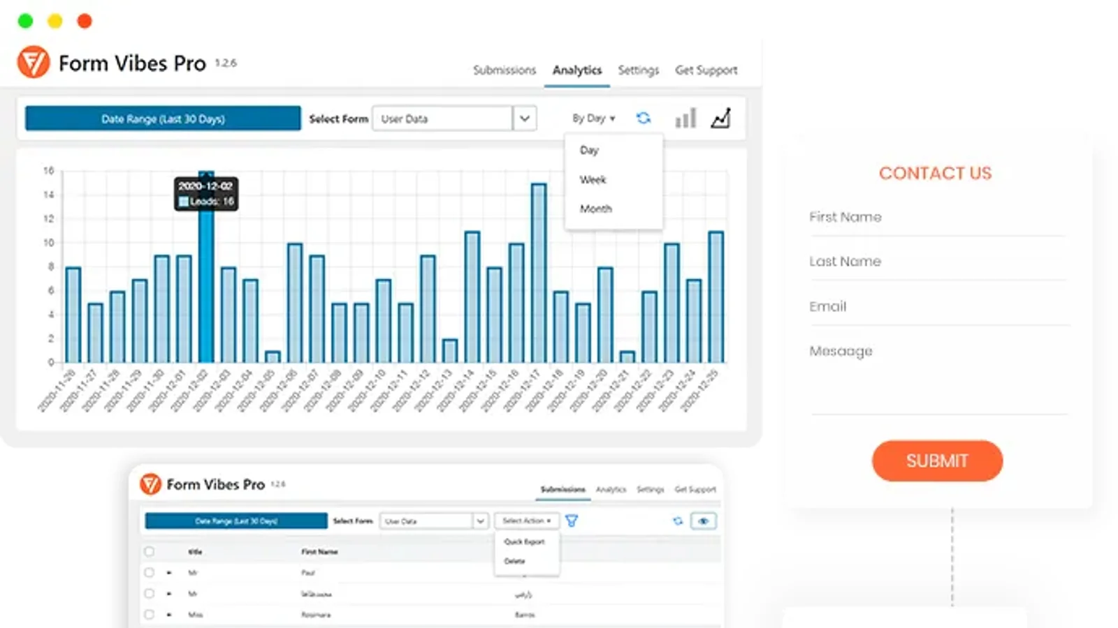Open the Submissions tab in top navigation

coord(504,70)
